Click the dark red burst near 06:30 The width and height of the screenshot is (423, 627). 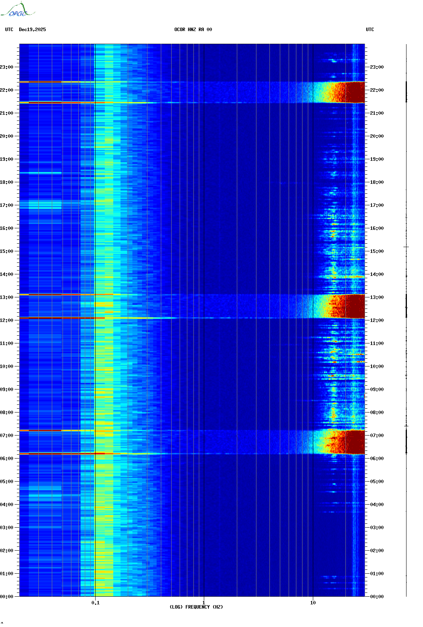(354, 442)
